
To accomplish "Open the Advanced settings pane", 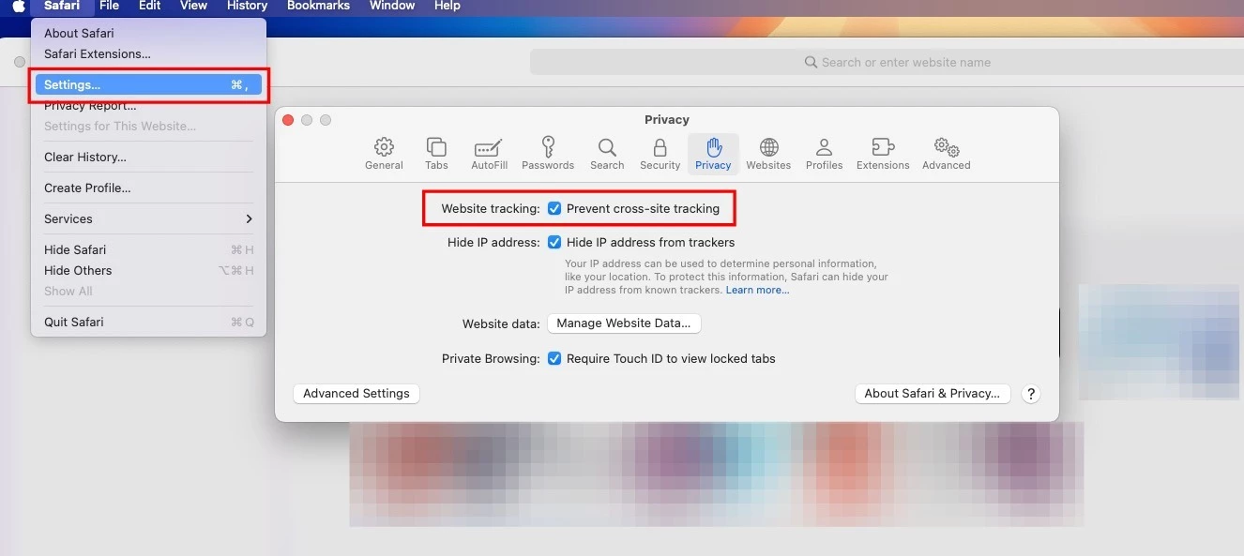I will pyautogui.click(x=946, y=154).
